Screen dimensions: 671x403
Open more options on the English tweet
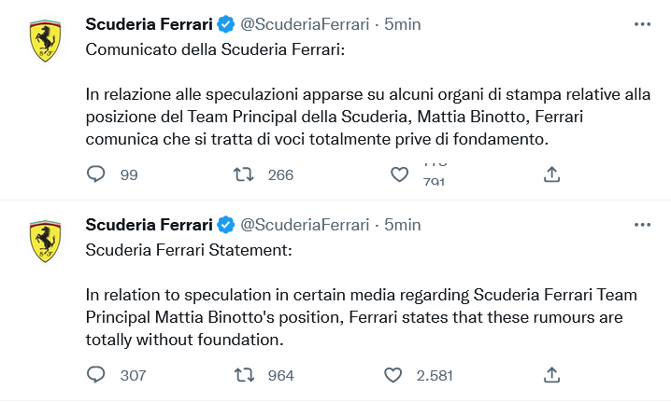642,225
